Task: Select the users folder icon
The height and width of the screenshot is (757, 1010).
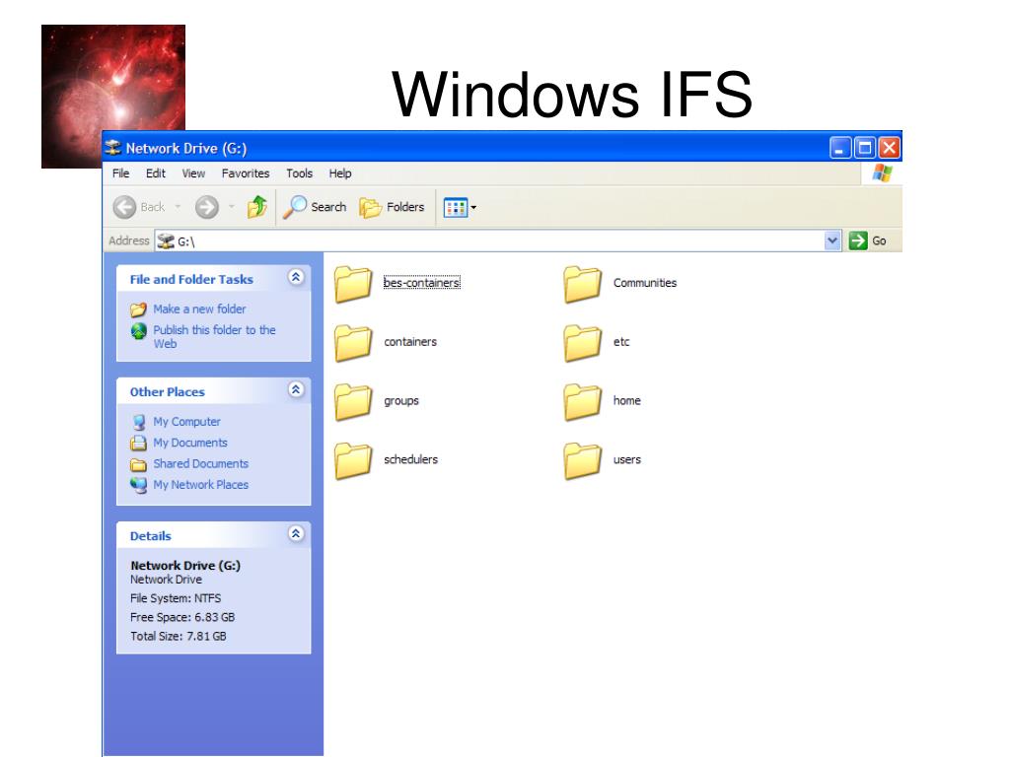Action: pyautogui.click(x=582, y=461)
